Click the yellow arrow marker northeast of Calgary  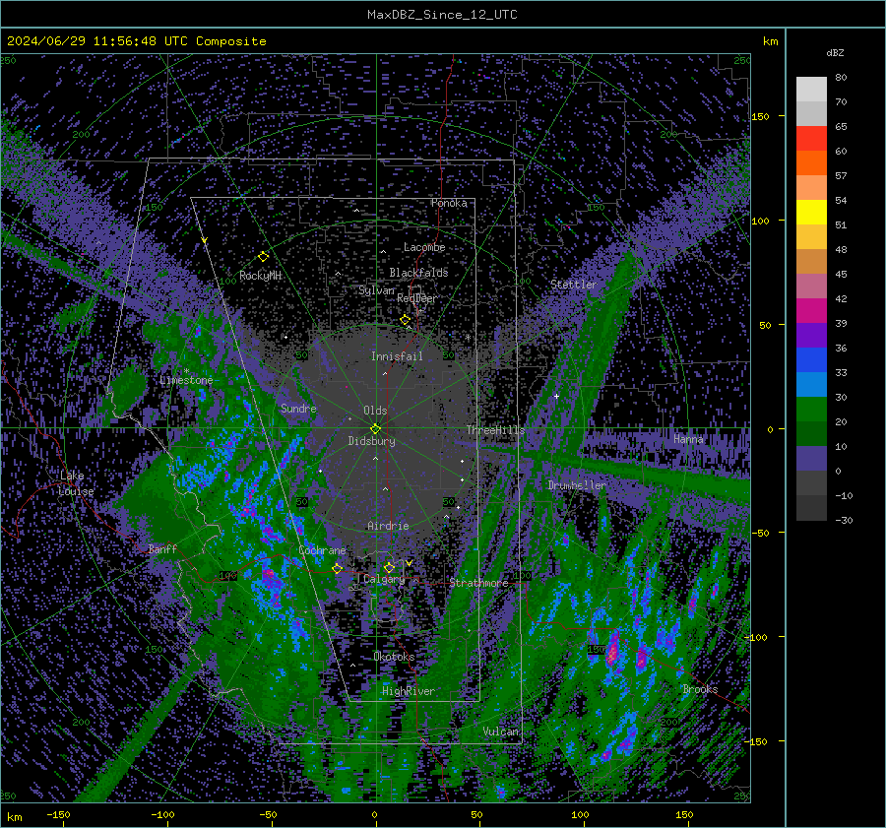pos(409,563)
